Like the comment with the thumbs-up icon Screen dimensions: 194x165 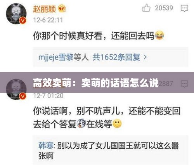click(x=146, y=8)
